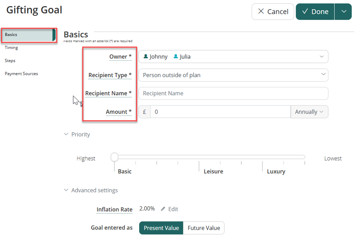Switch to the Steps section
The image size is (361, 243).
pyautogui.click(x=10, y=61)
